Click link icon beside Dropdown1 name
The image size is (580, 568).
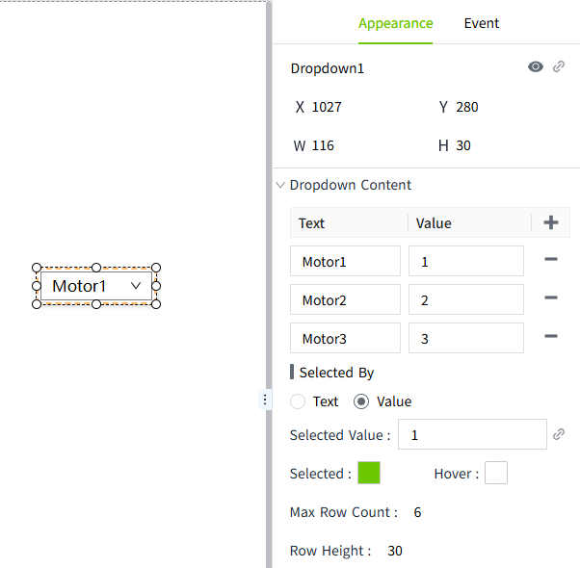(x=559, y=67)
